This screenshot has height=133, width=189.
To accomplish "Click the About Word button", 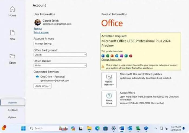I will pos(109,99).
